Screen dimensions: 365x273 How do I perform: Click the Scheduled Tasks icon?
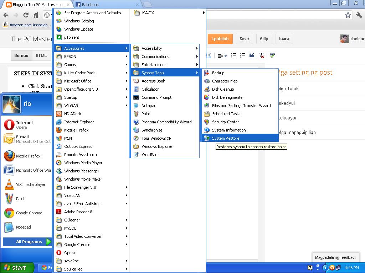coord(206,114)
